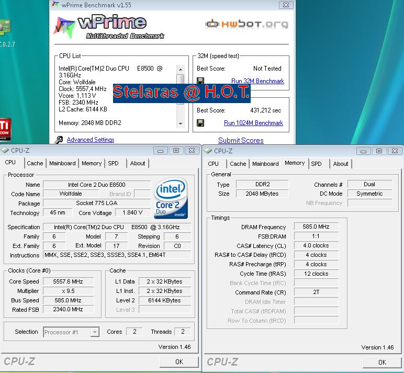Click the Revision value C0
This screenshot has height=373, width=404.
[x=177, y=246]
